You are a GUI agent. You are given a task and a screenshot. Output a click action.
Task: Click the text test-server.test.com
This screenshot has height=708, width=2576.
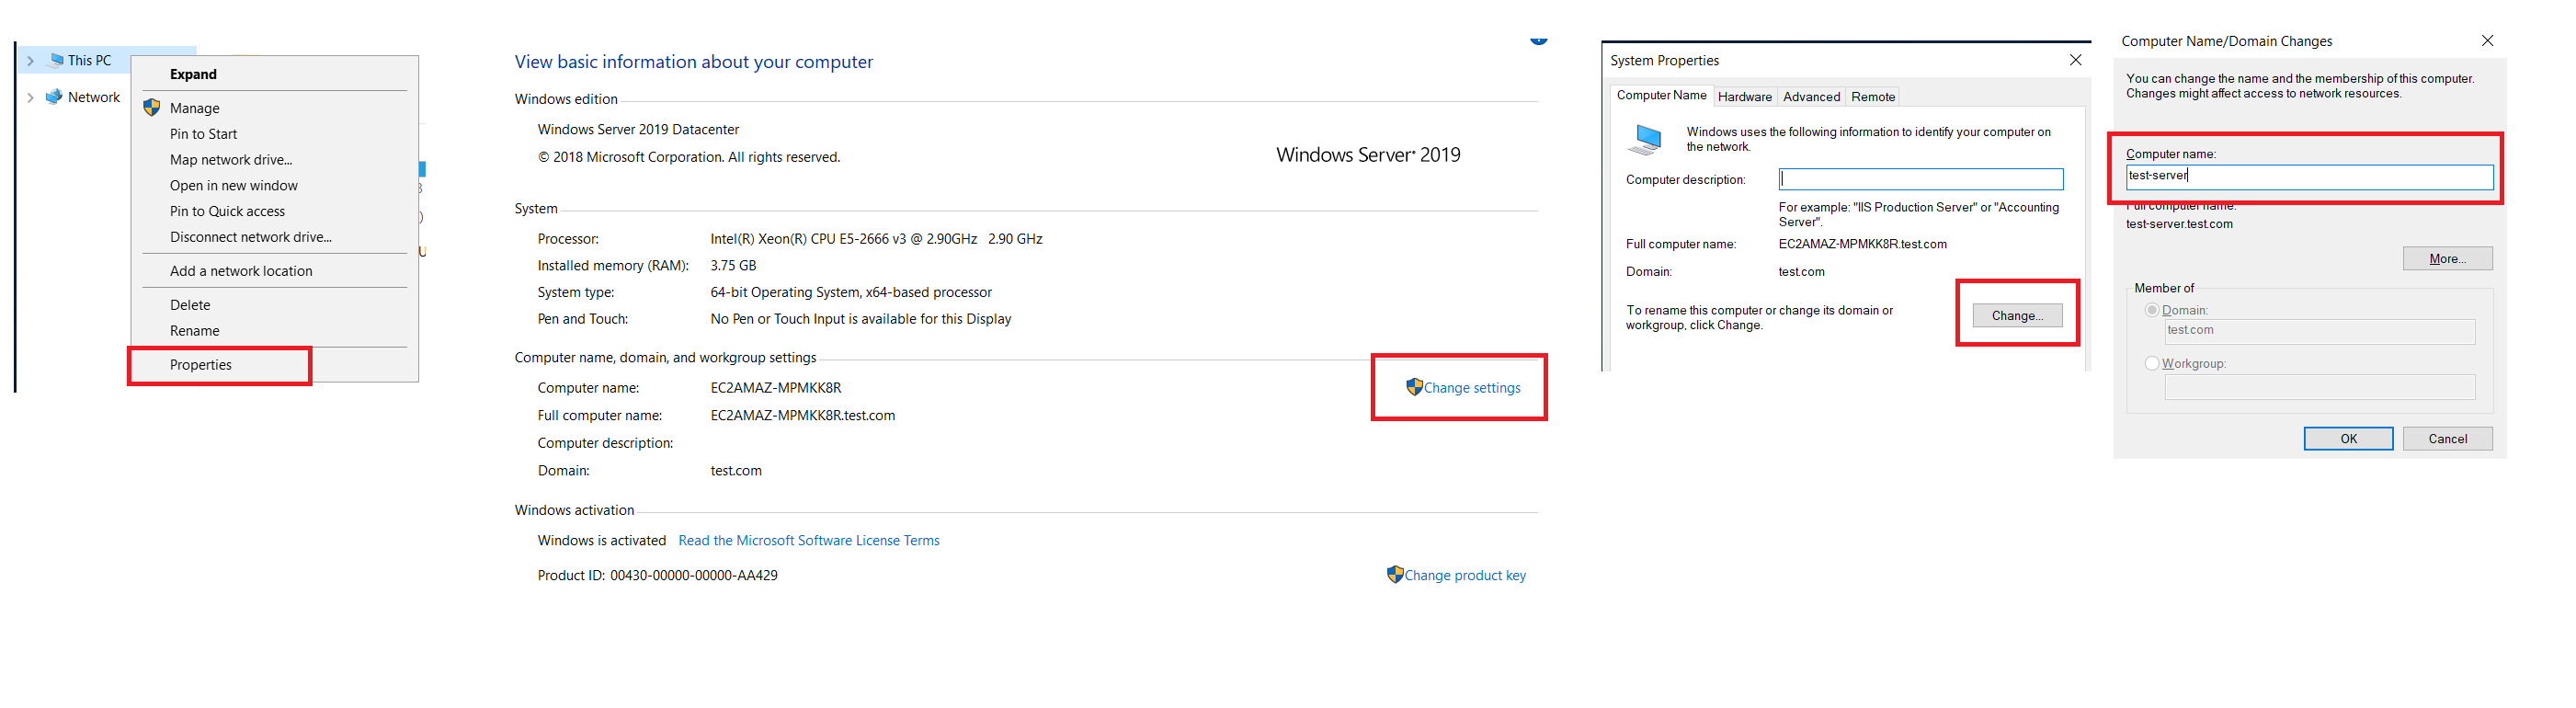click(2179, 224)
